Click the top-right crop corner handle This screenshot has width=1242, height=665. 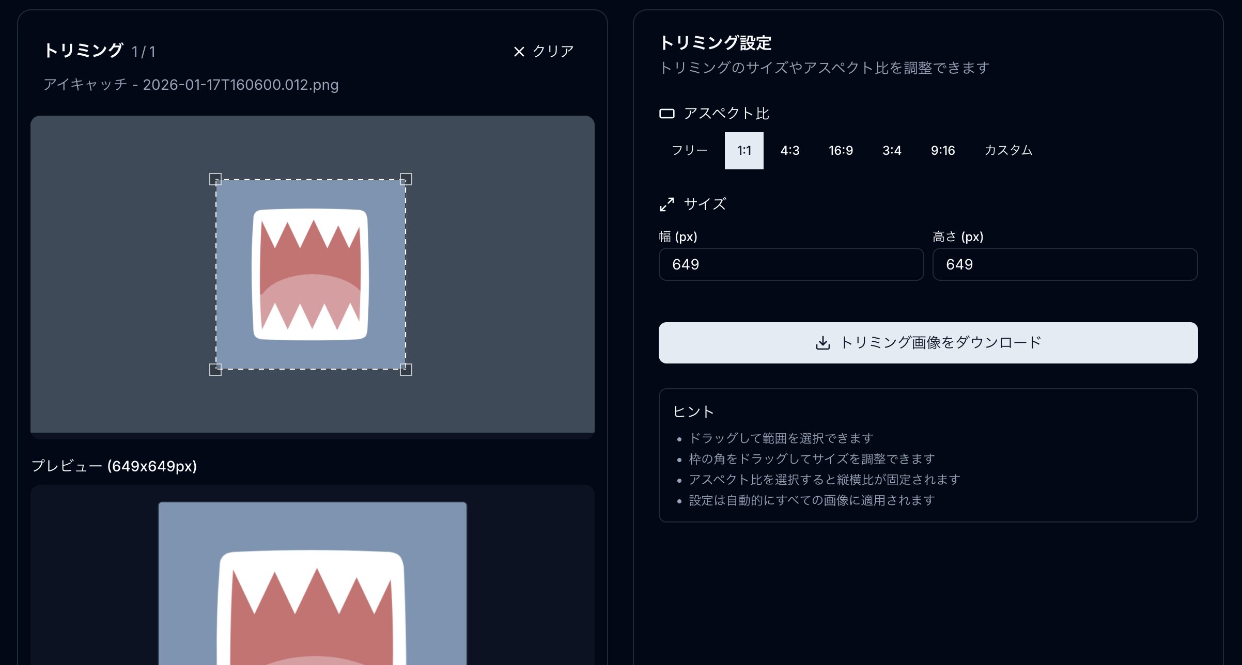[x=406, y=179]
